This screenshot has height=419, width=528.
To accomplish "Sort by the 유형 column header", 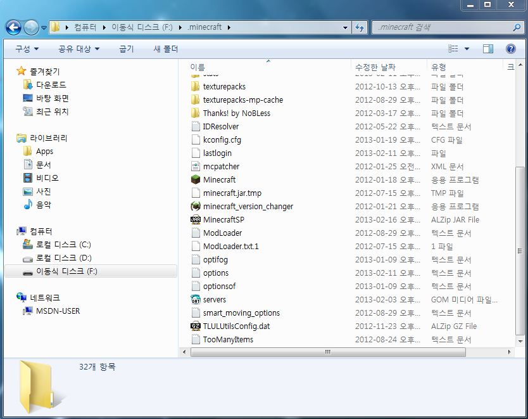I will point(465,67).
